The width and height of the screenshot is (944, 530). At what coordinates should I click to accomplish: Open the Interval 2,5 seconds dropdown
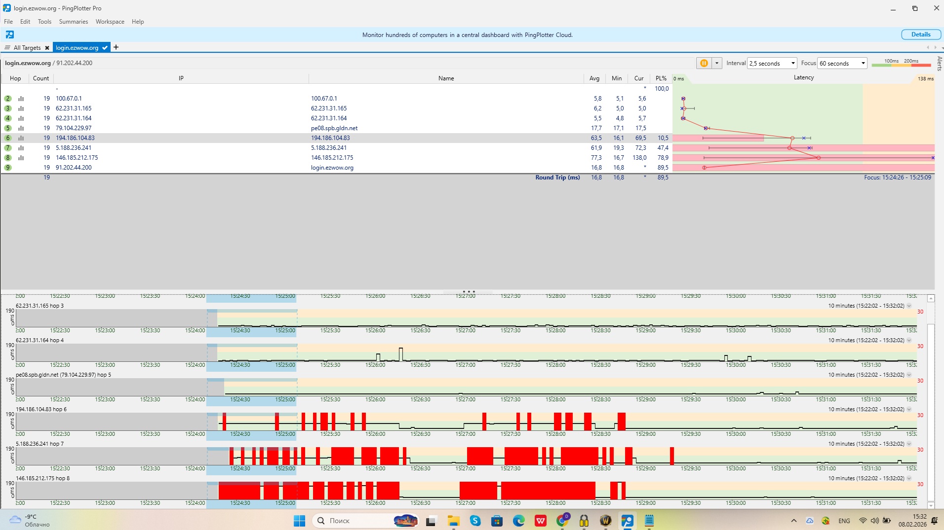click(x=772, y=63)
